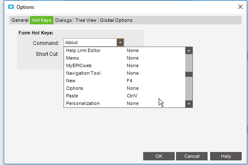
Task: Pick Navigation Tool from the dropdown list
Action: tap(125, 73)
